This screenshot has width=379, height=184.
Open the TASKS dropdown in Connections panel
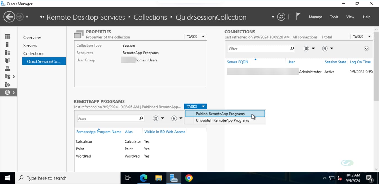(361, 36)
